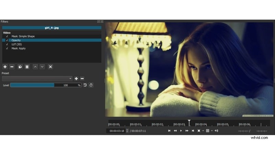The height and width of the screenshot is (141, 275).
Task: Deselect the filter with the X button
Action: tap(50, 67)
